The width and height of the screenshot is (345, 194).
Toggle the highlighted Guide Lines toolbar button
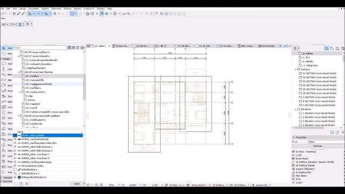(x=30, y=13)
